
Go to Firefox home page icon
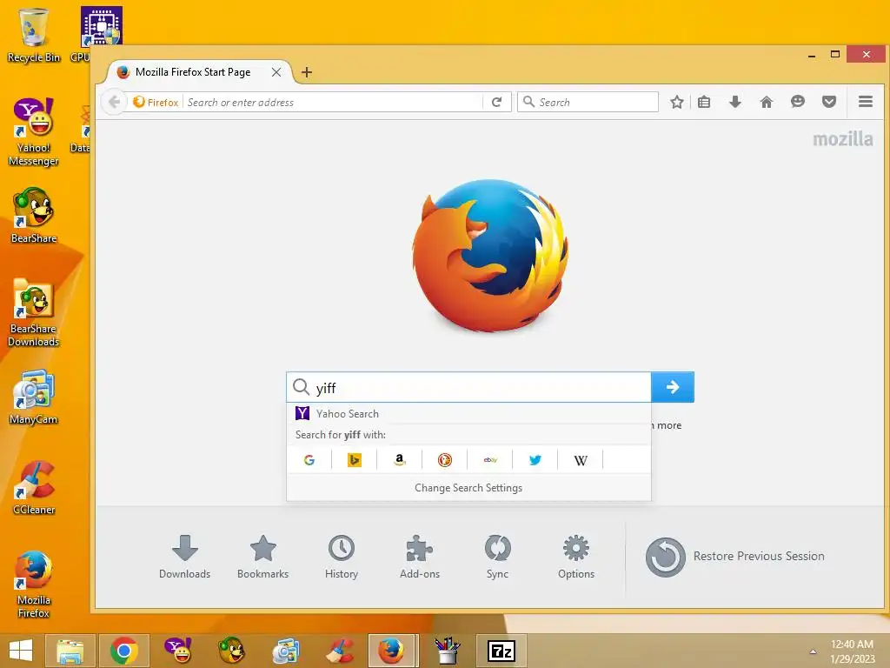767,103
